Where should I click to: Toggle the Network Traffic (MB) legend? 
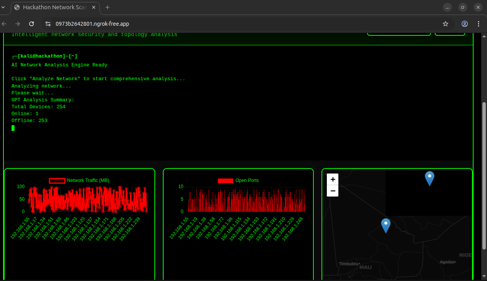pos(79,180)
